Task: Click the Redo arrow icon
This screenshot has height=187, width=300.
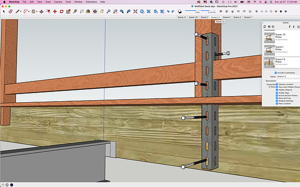Action: pos(173,12)
